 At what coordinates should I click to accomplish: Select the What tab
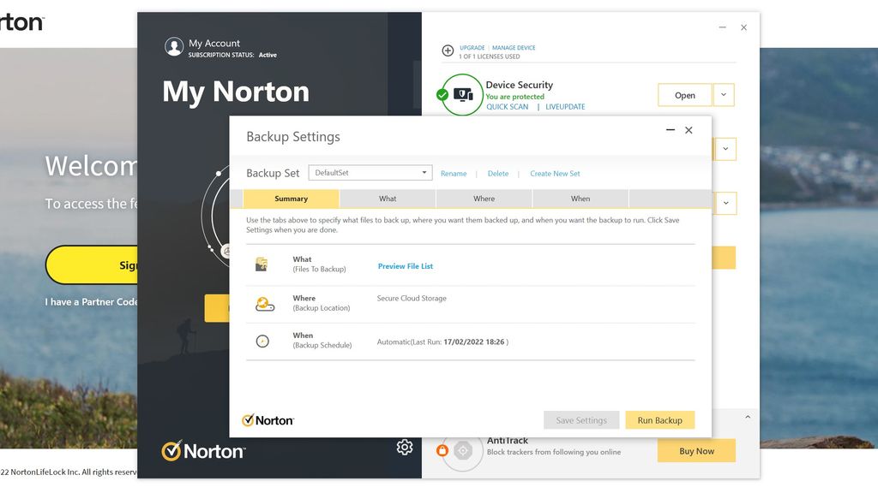click(387, 198)
